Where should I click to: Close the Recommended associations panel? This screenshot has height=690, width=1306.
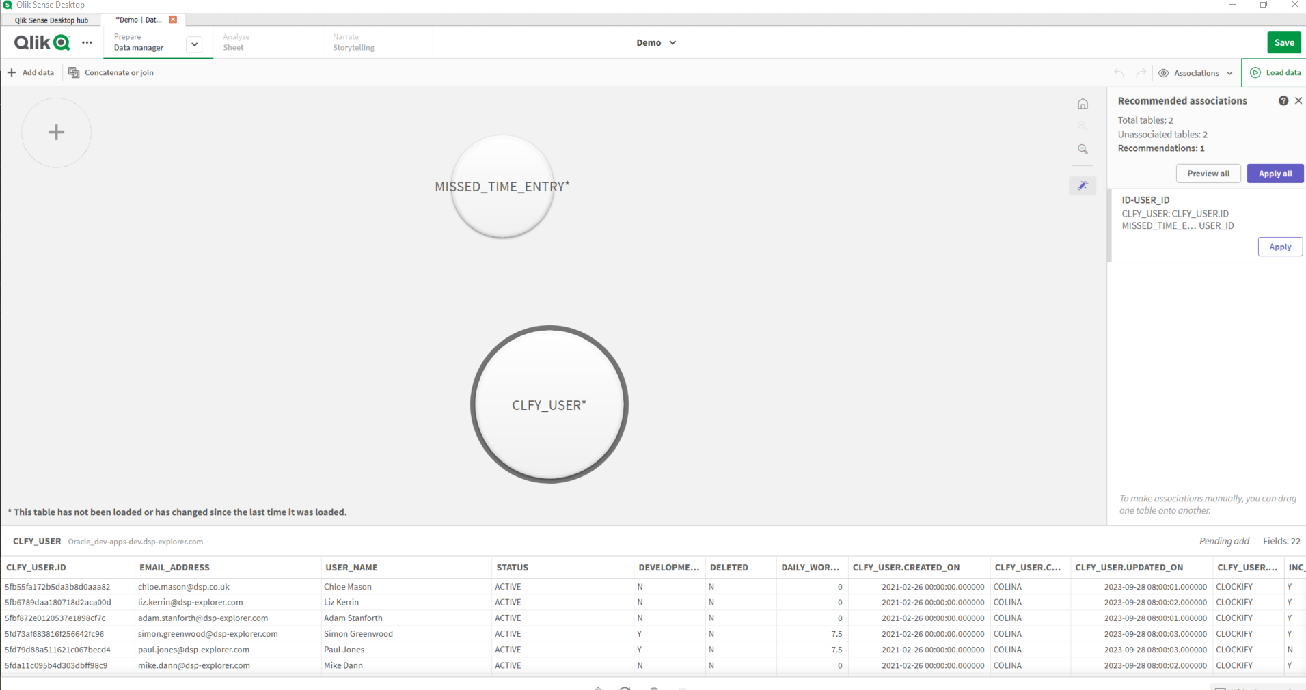pyautogui.click(x=1298, y=100)
